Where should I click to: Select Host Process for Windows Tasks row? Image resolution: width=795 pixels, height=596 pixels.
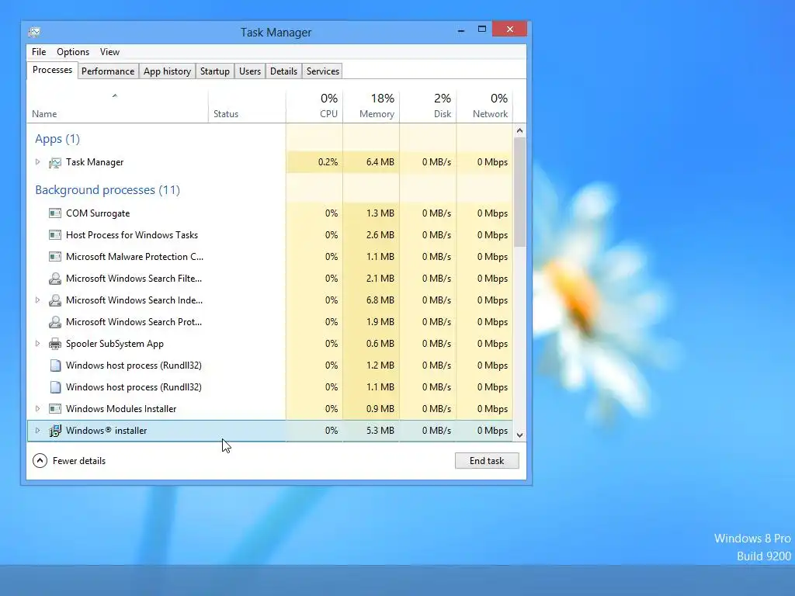[x=269, y=235]
